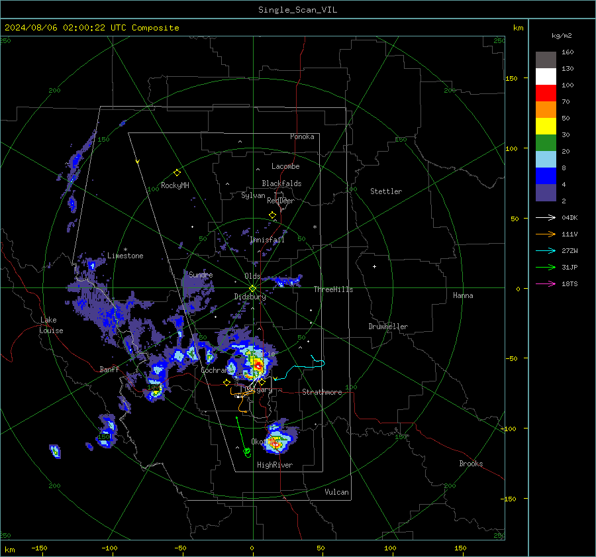Select the orange 50-70 legend color

pyautogui.click(x=546, y=110)
